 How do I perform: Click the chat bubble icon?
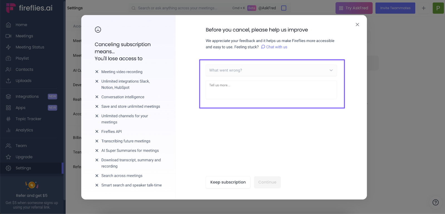(x=263, y=47)
